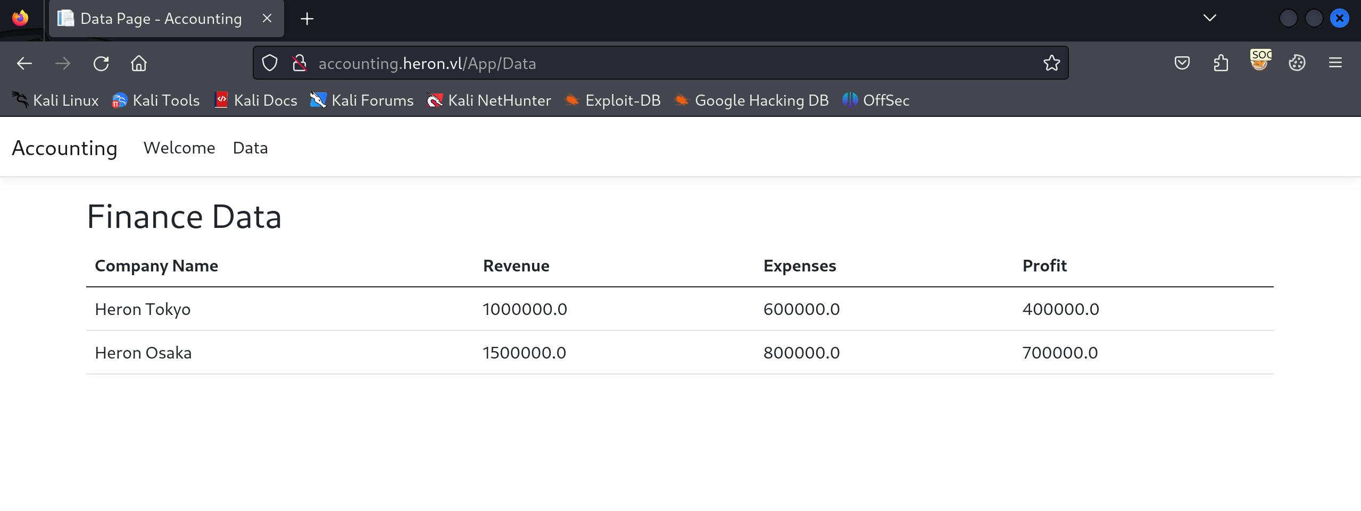The height and width of the screenshot is (511, 1361).
Task: Close the Data Page - Accounting tab
Action: (267, 19)
